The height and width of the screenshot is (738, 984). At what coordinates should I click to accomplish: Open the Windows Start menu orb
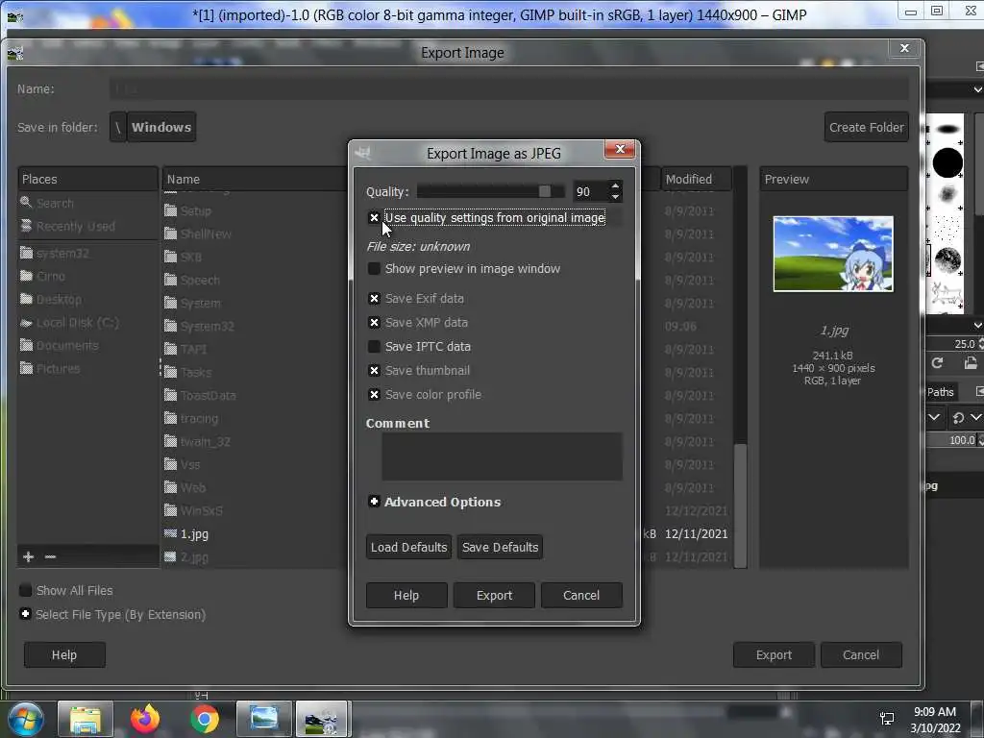click(25, 719)
